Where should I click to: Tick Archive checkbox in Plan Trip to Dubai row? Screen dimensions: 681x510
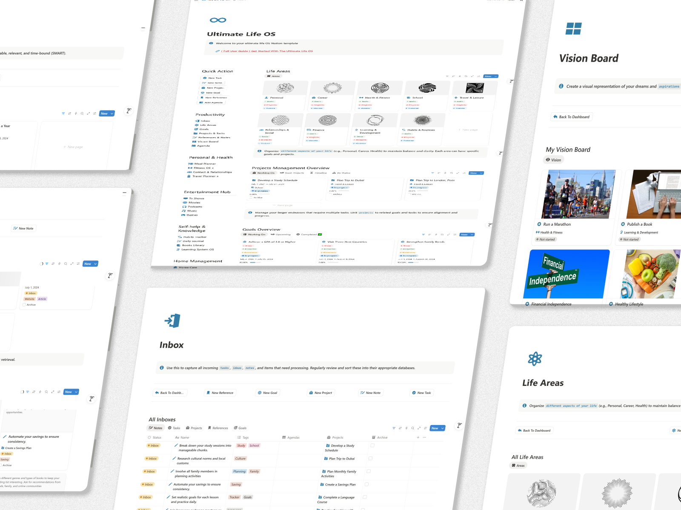[370, 458]
